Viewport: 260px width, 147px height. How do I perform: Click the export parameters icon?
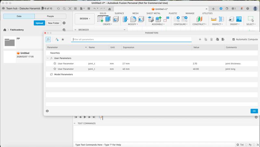pyautogui.click(x=223, y=39)
